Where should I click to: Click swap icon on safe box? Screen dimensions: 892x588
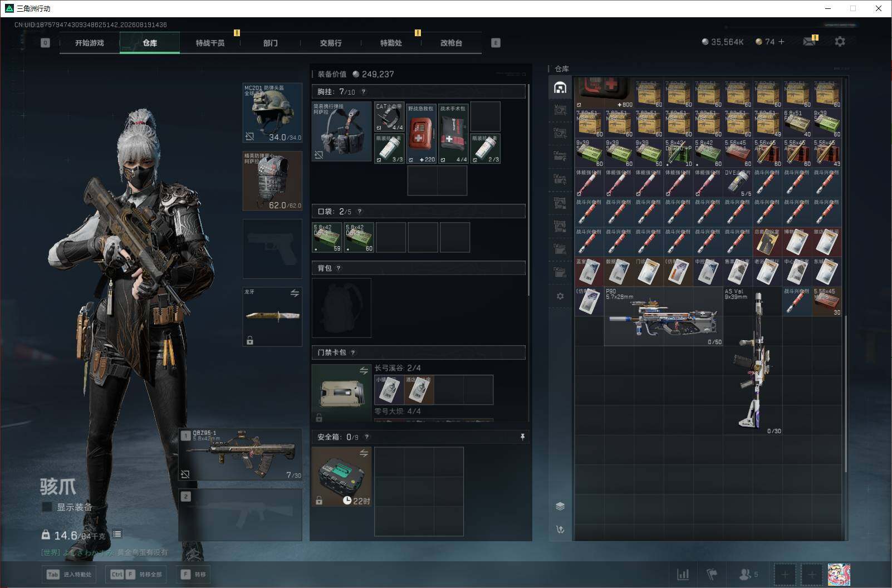click(364, 453)
